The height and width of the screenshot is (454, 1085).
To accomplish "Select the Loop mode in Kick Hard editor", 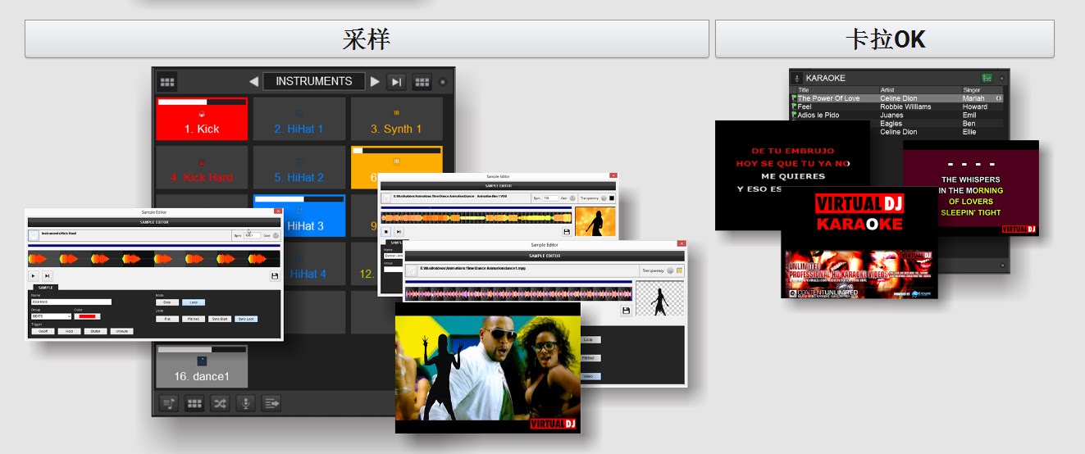I will click(193, 302).
